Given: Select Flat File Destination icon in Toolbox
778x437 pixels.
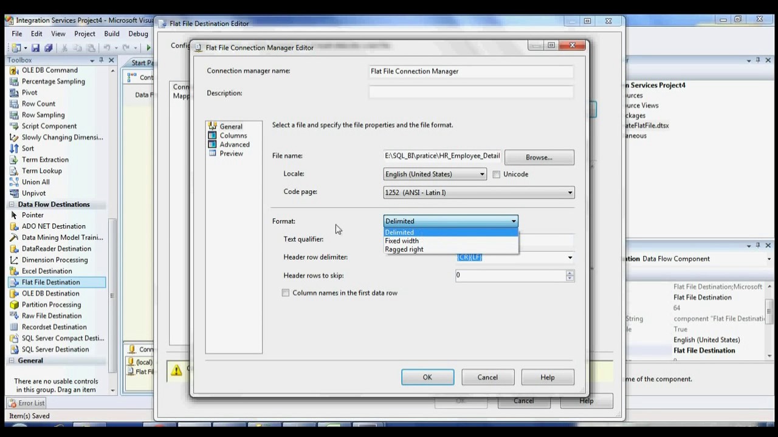Looking at the screenshot, I should (15, 282).
